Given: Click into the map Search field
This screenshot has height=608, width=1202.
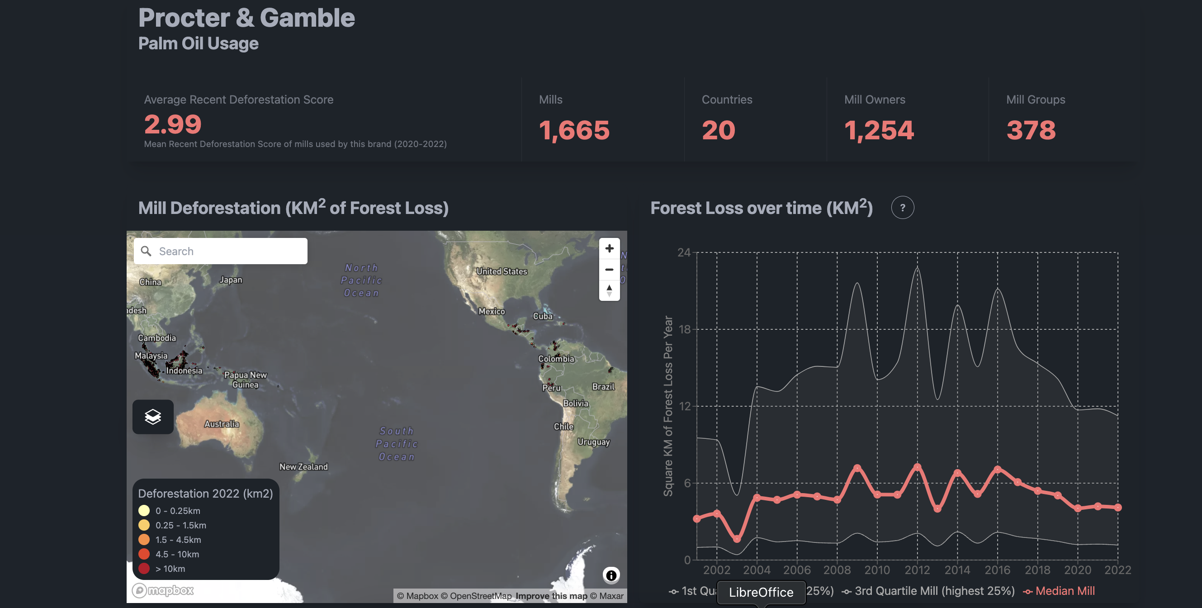Looking at the screenshot, I should coord(229,251).
